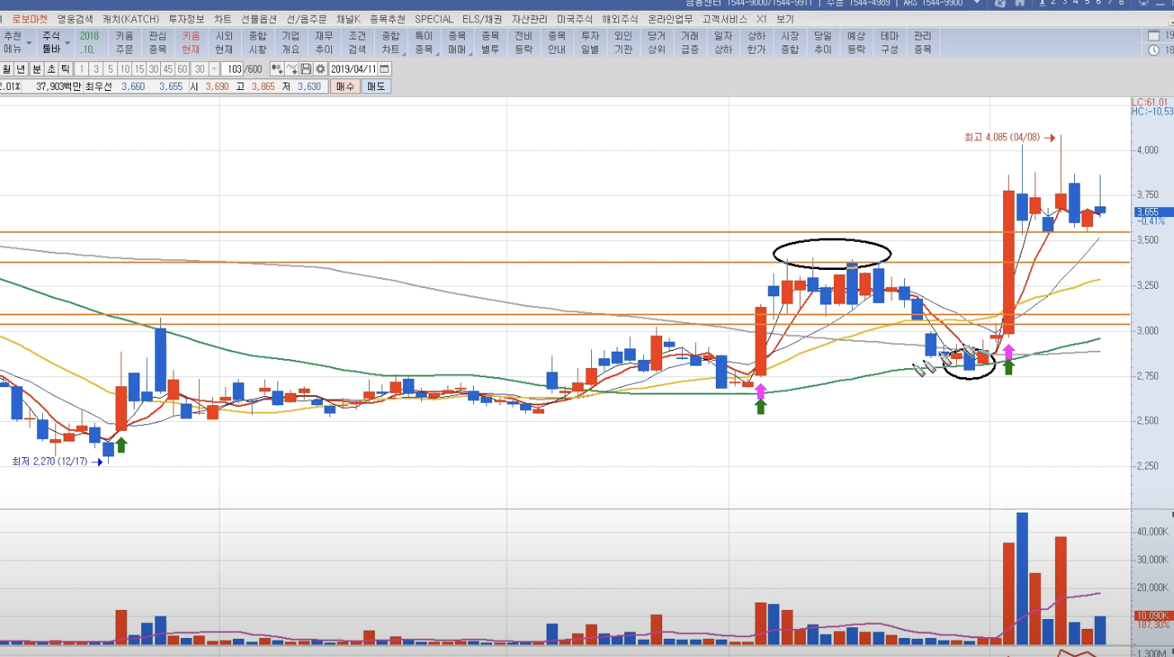Screen dimensions: 1174x657
Task: Click the calendar icon at toolbar right
Action: click(x=1154, y=35)
